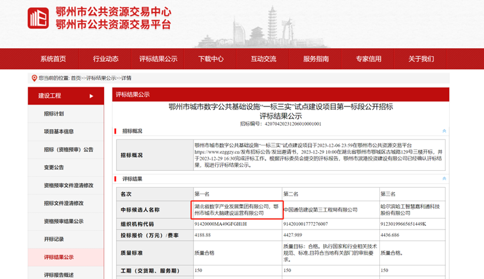Open the 系统首页 nav item

pos(53,59)
